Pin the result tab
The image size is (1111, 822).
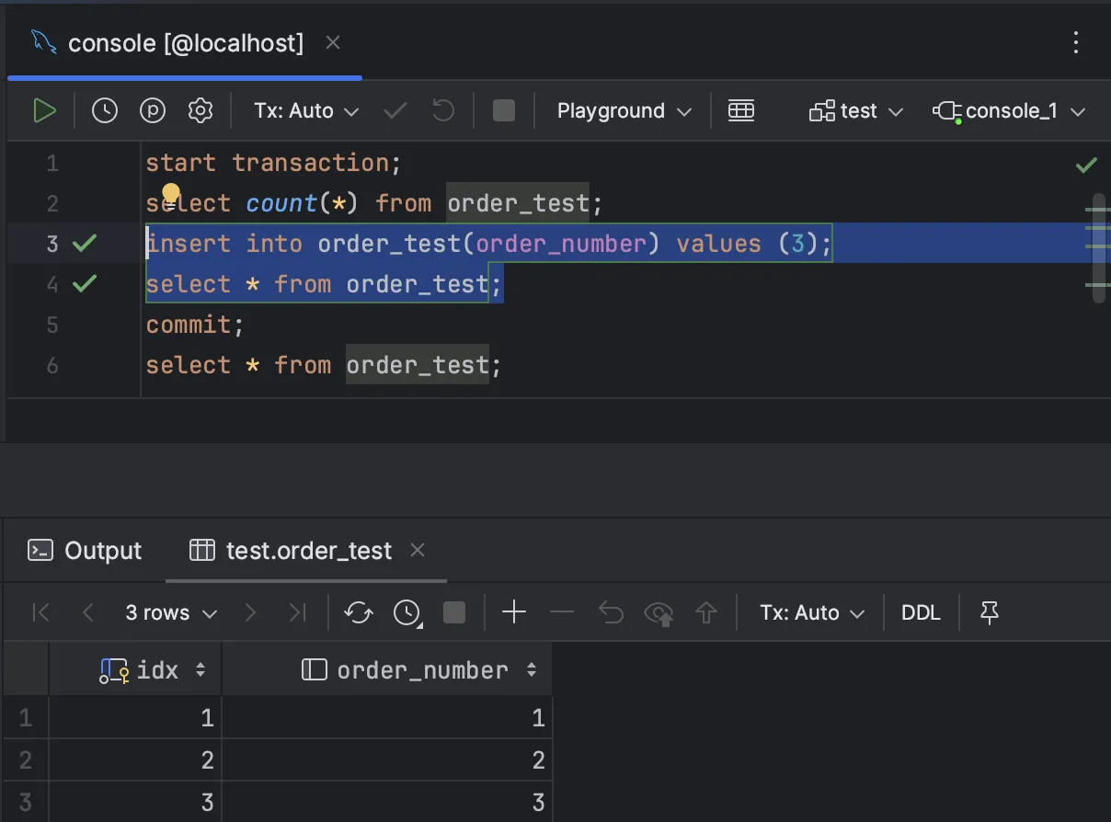click(x=990, y=613)
